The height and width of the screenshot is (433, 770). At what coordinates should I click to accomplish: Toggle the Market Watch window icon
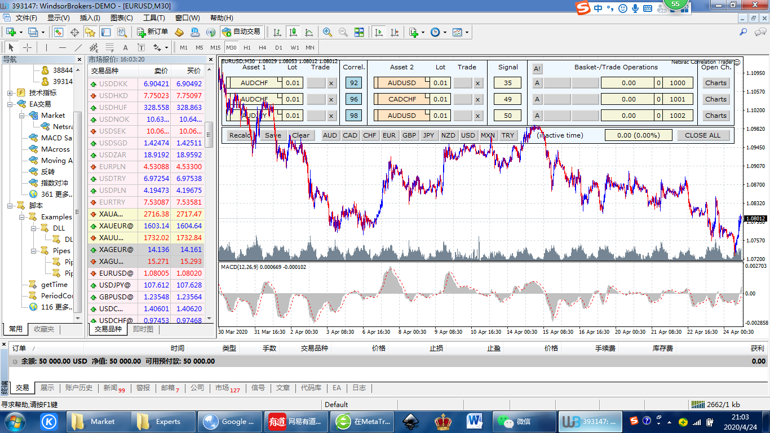coord(58,32)
